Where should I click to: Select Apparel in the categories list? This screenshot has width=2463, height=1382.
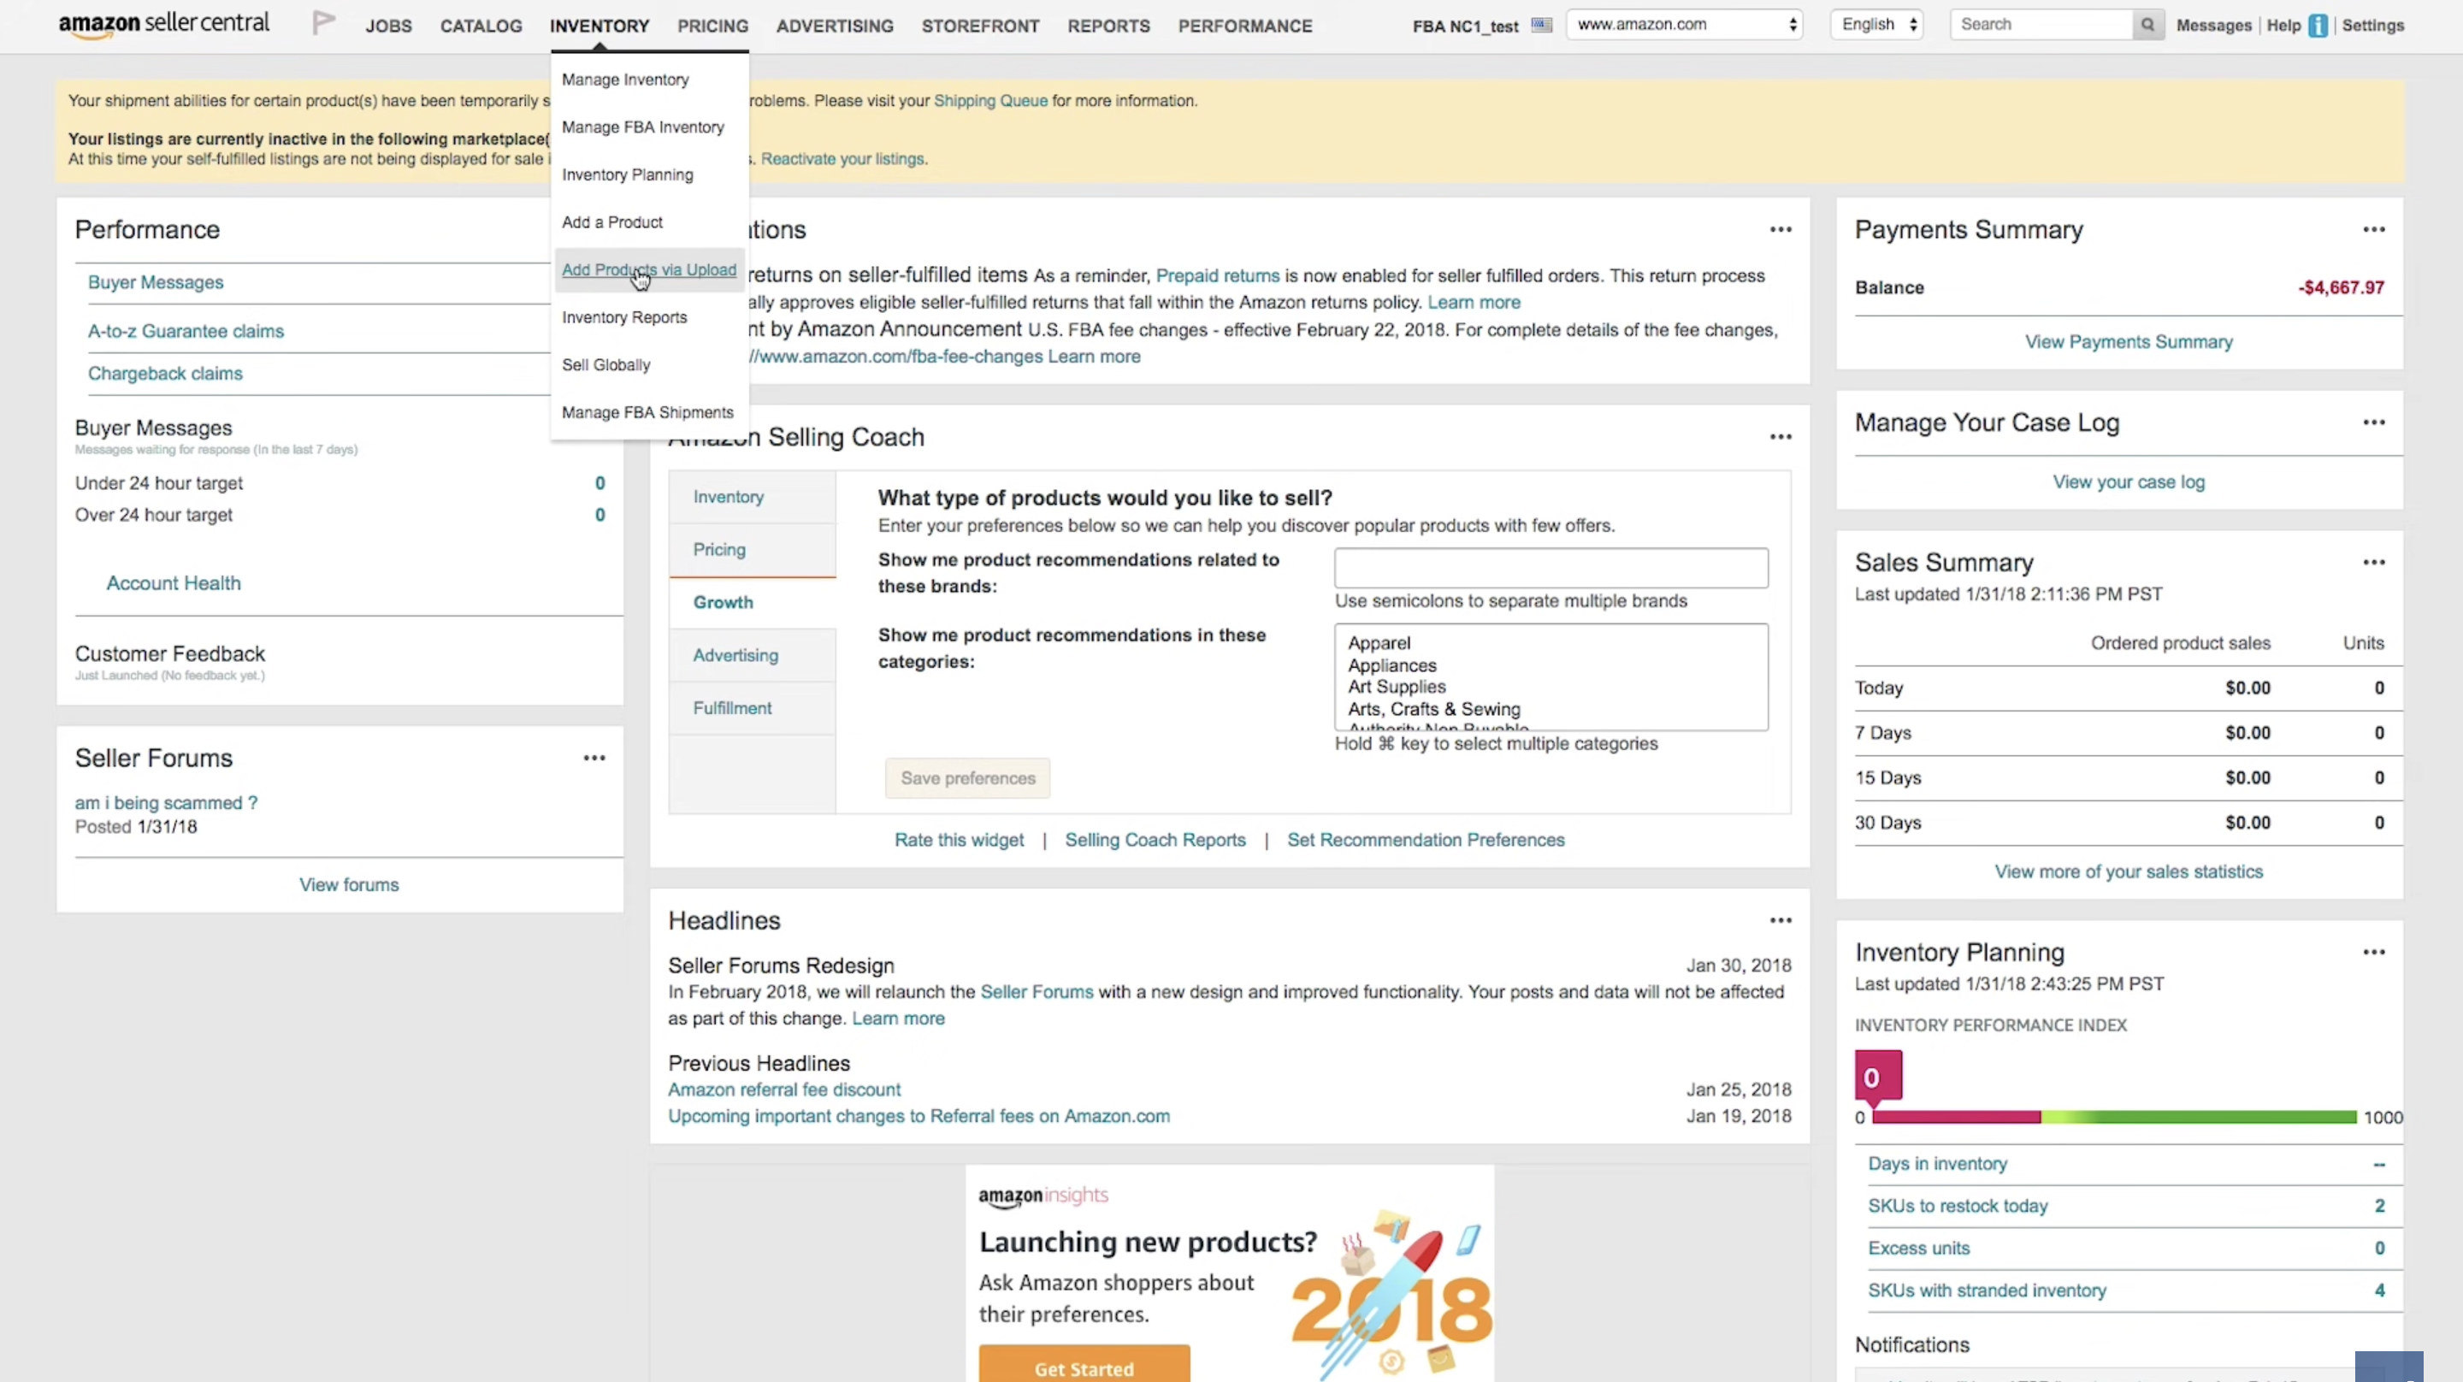pos(1379,644)
